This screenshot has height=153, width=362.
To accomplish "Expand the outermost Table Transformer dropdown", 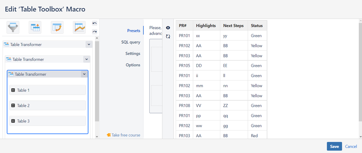I will [x=89, y=44].
